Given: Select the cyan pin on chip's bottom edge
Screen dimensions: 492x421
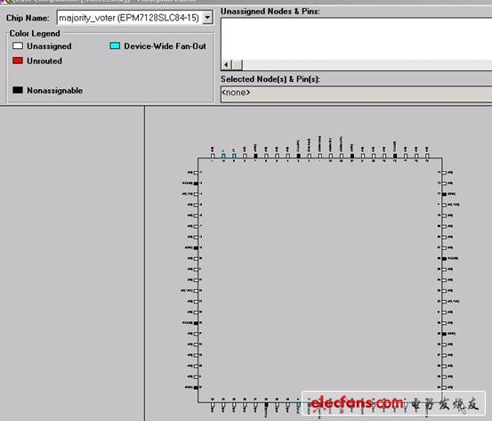Looking at the screenshot, I should point(298,405).
